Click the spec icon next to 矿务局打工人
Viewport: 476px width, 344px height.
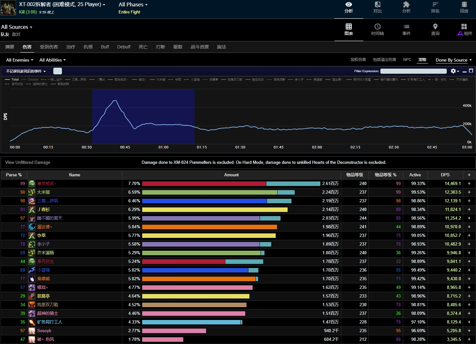pos(32,322)
